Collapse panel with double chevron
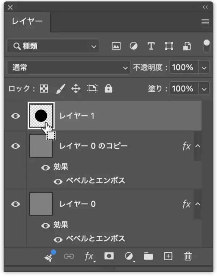Image resolution: width=217 pixels, height=277 pixels. (x=205, y=7)
